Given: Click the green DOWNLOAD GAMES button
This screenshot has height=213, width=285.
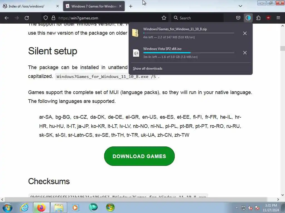Looking at the screenshot, I should pos(139,156).
